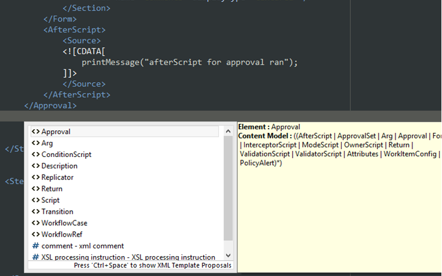Click the element icon beside Approval proposal

click(36, 132)
